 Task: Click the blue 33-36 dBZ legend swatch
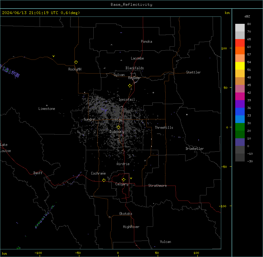coord(240,111)
